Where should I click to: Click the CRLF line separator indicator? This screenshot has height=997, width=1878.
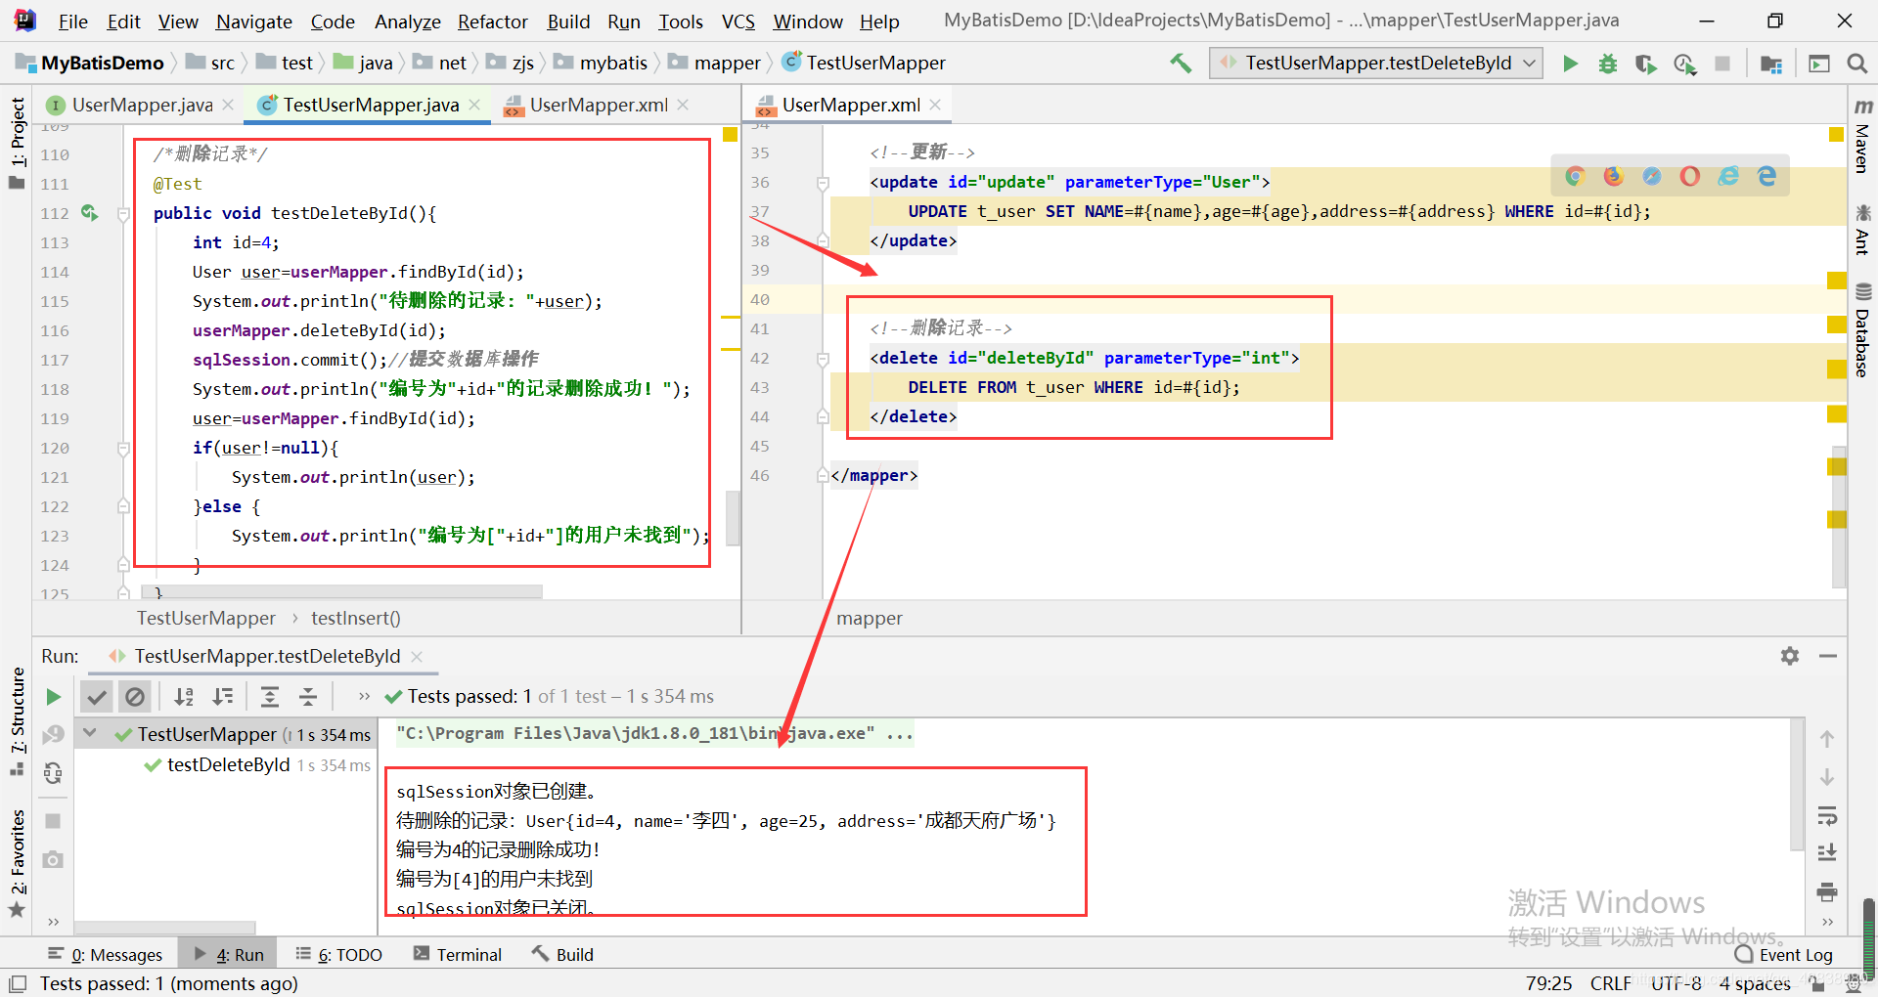tap(1610, 983)
